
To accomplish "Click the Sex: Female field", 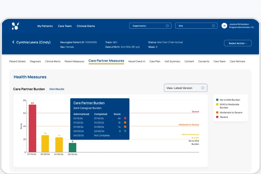I will click(x=67, y=47).
